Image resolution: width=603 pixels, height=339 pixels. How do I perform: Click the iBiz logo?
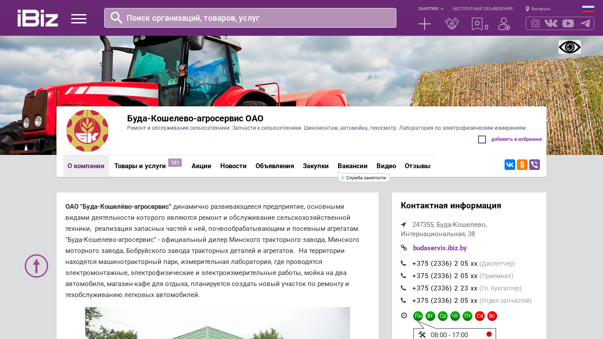pyautogui.click(x=38, y=18)
